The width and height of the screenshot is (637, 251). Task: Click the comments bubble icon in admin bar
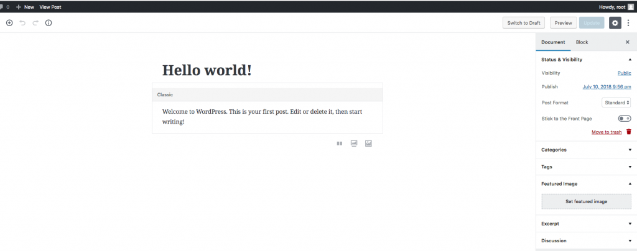[x=1, y=7]
